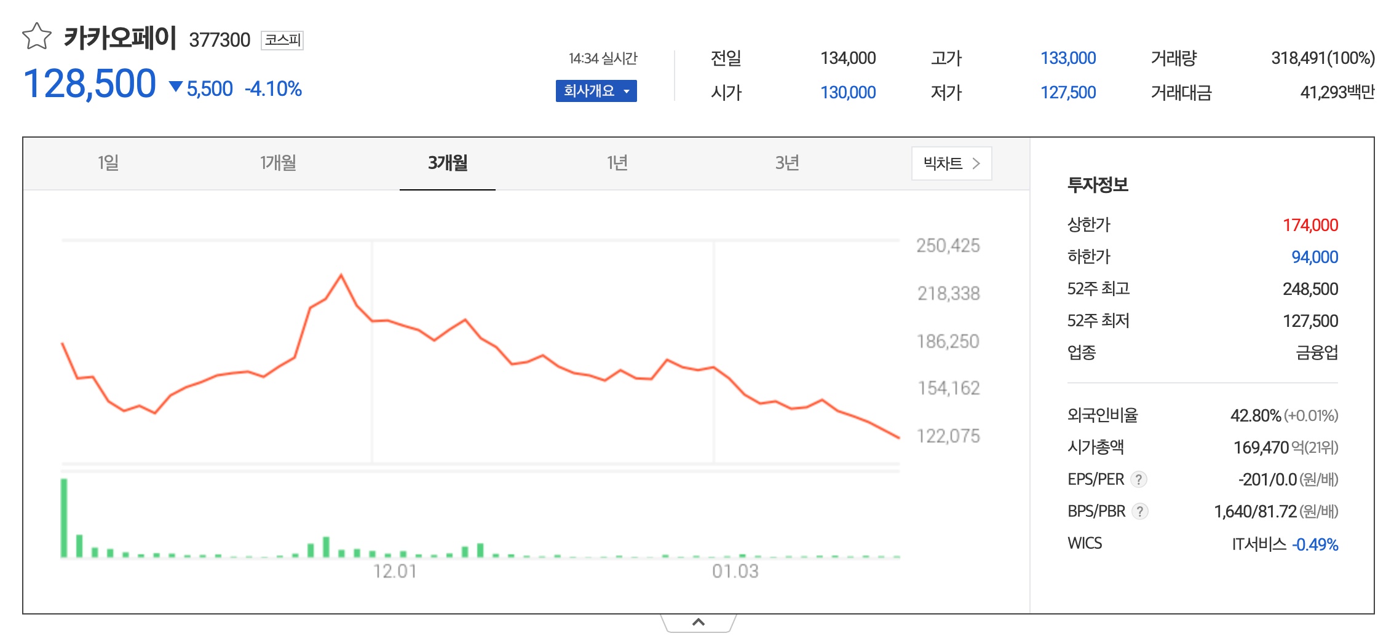The height and width of the screenshot is (644, 1394).
Task: Open the 회사개요 dropdown
Action: pos(596,91)
